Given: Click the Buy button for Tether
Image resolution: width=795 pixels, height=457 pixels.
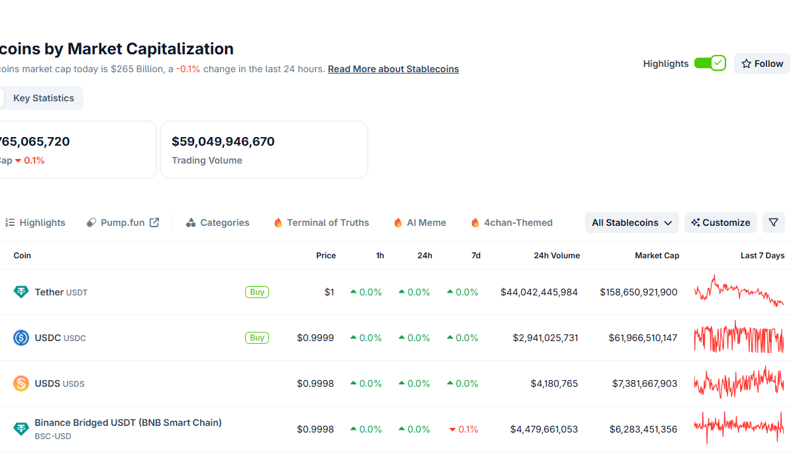Looking at the screenshot, I should (x=257, y=292).
